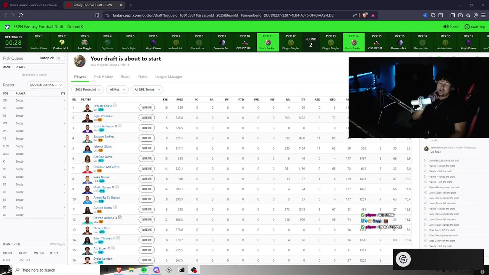Click Pick 3 Raw Doggin team logo
Viewport: 489px width, 275px height.
coord(84,42)
